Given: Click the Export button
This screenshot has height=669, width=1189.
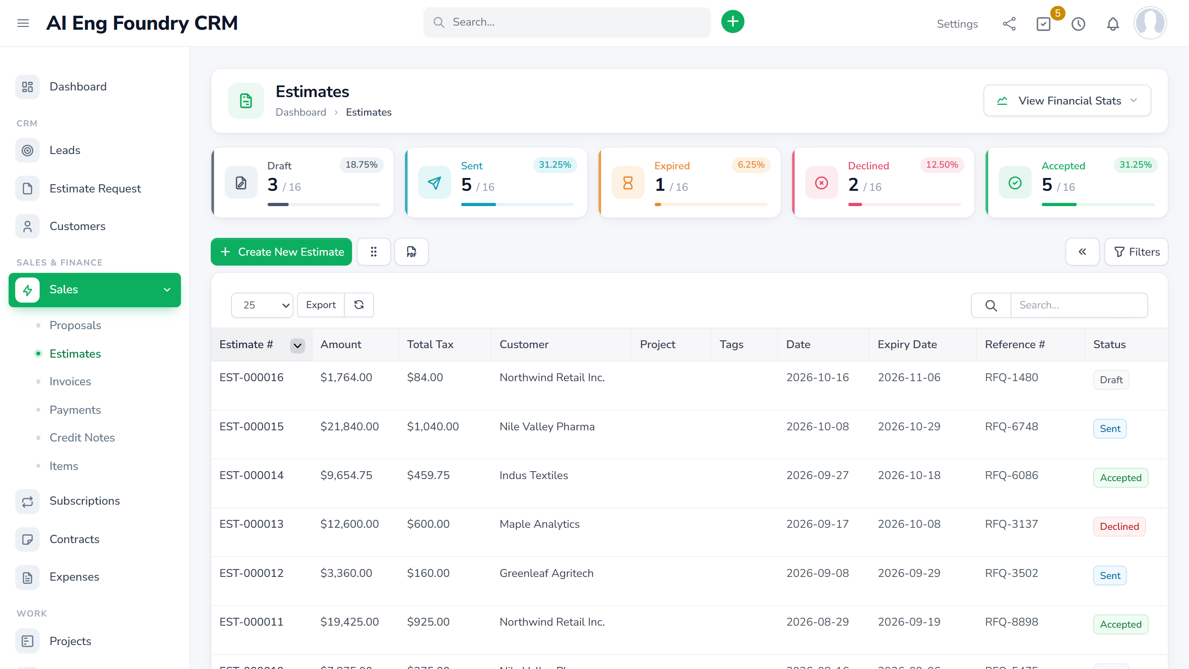Looking at the screenshot, I should click(x=321, y=305).
